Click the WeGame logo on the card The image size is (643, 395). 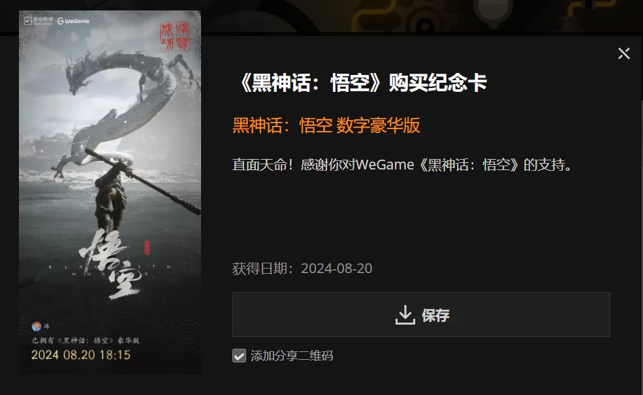click(73, 21)
